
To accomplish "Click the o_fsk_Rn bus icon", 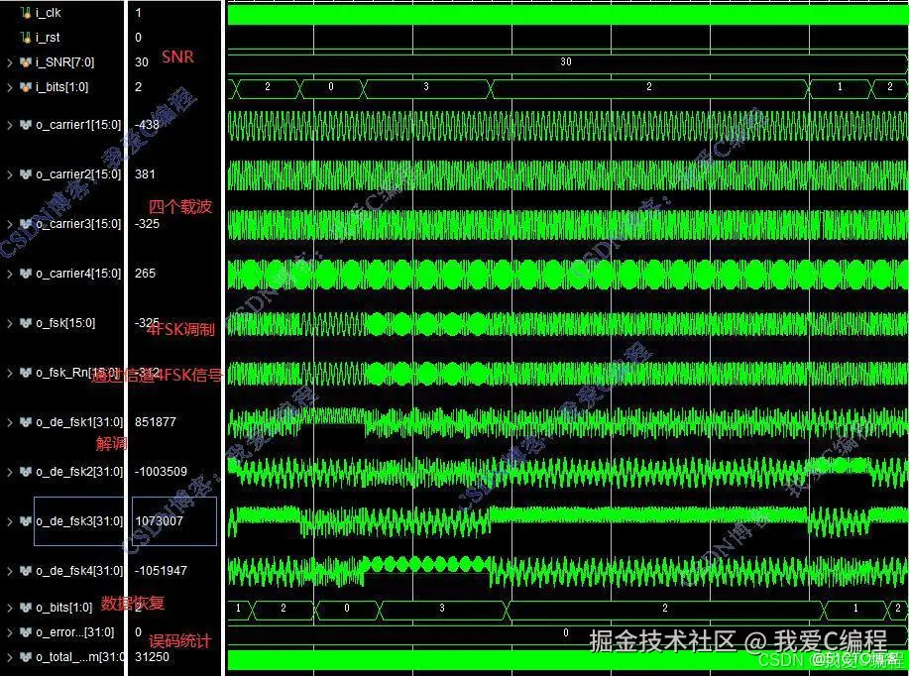I will [26, 373].
